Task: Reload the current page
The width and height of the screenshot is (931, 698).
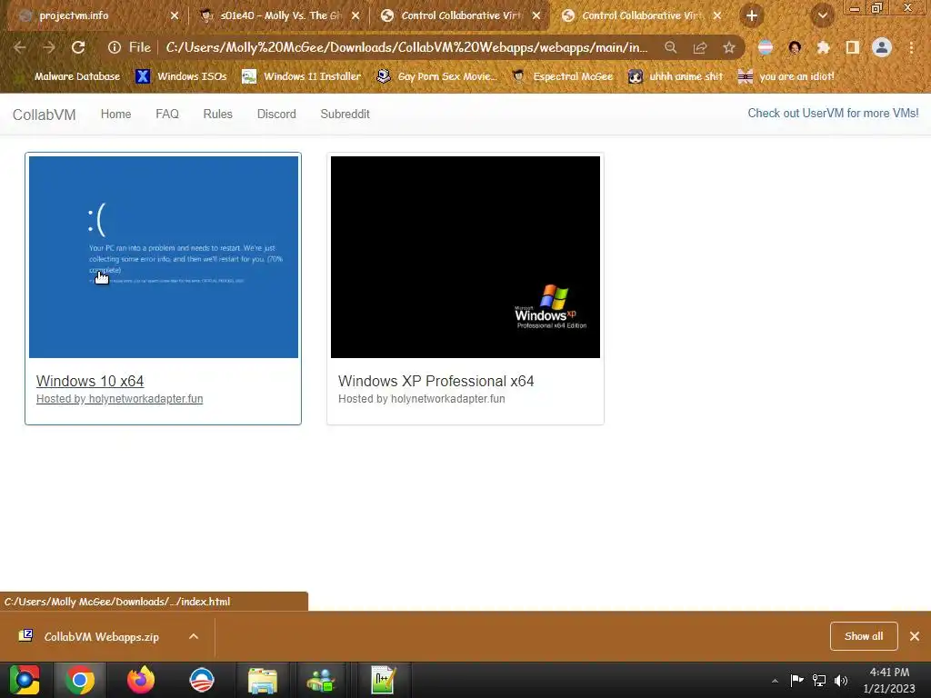Action: point(78,47)
